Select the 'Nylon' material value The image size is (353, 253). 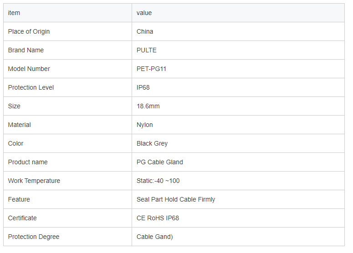coord(145,125)
